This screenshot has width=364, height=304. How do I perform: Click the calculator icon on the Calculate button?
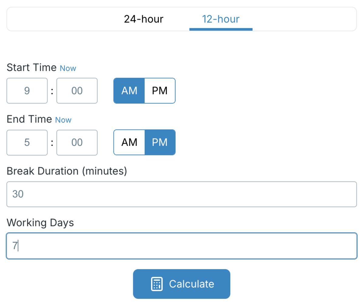pos(157,284)
